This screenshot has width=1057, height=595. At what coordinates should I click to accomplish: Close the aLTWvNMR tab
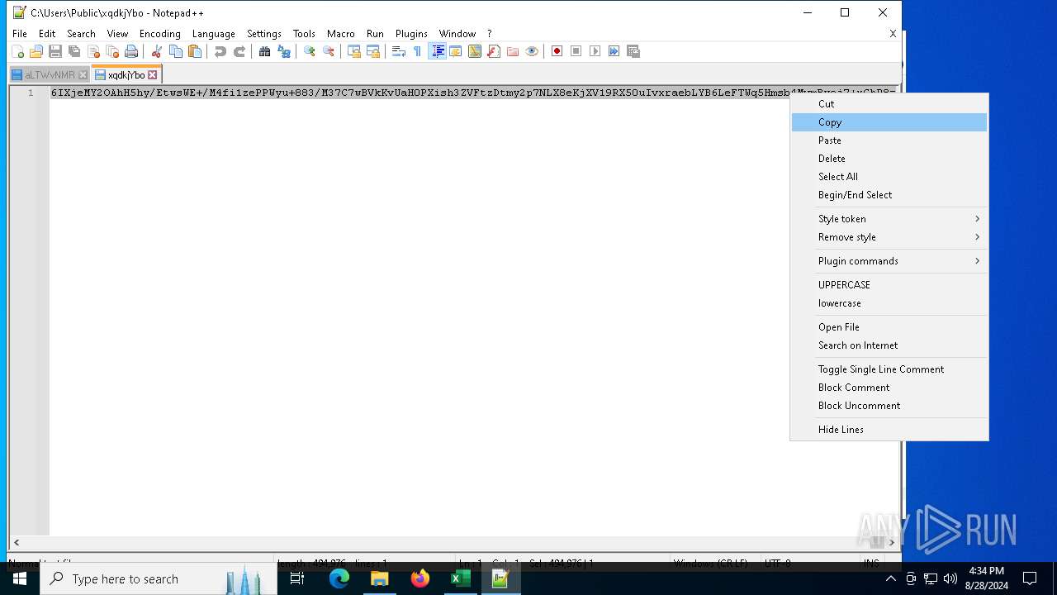[x=83, y=75]
